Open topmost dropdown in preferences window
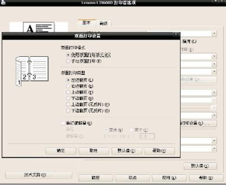The width and height of the screenshot is (226, 185). pos(214,34)
